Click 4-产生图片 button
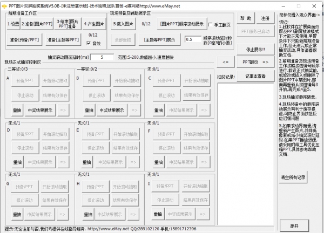Viewport: 324px width, 233px height. point(94,24)
